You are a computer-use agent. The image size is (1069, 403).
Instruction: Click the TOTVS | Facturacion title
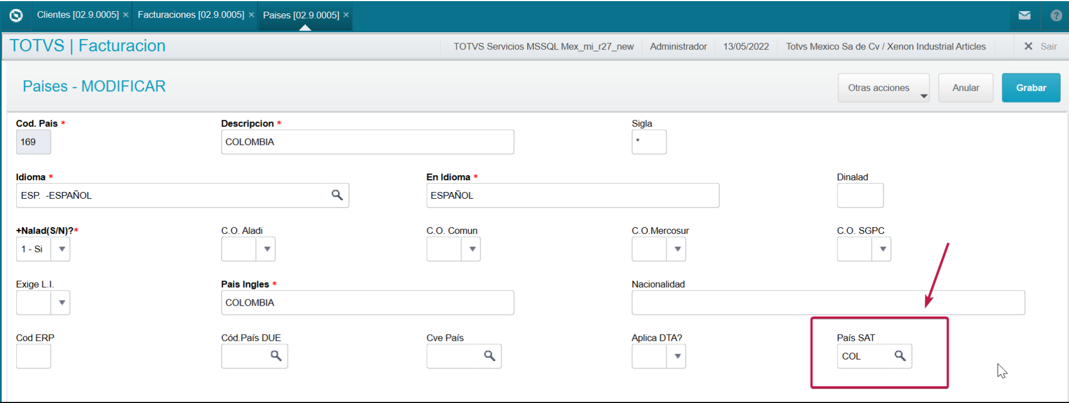[x=87, y=46]
